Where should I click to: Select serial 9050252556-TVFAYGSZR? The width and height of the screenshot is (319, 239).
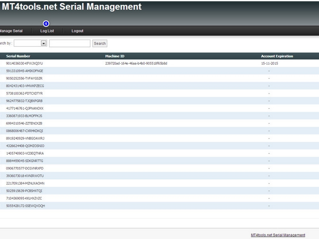24,78
